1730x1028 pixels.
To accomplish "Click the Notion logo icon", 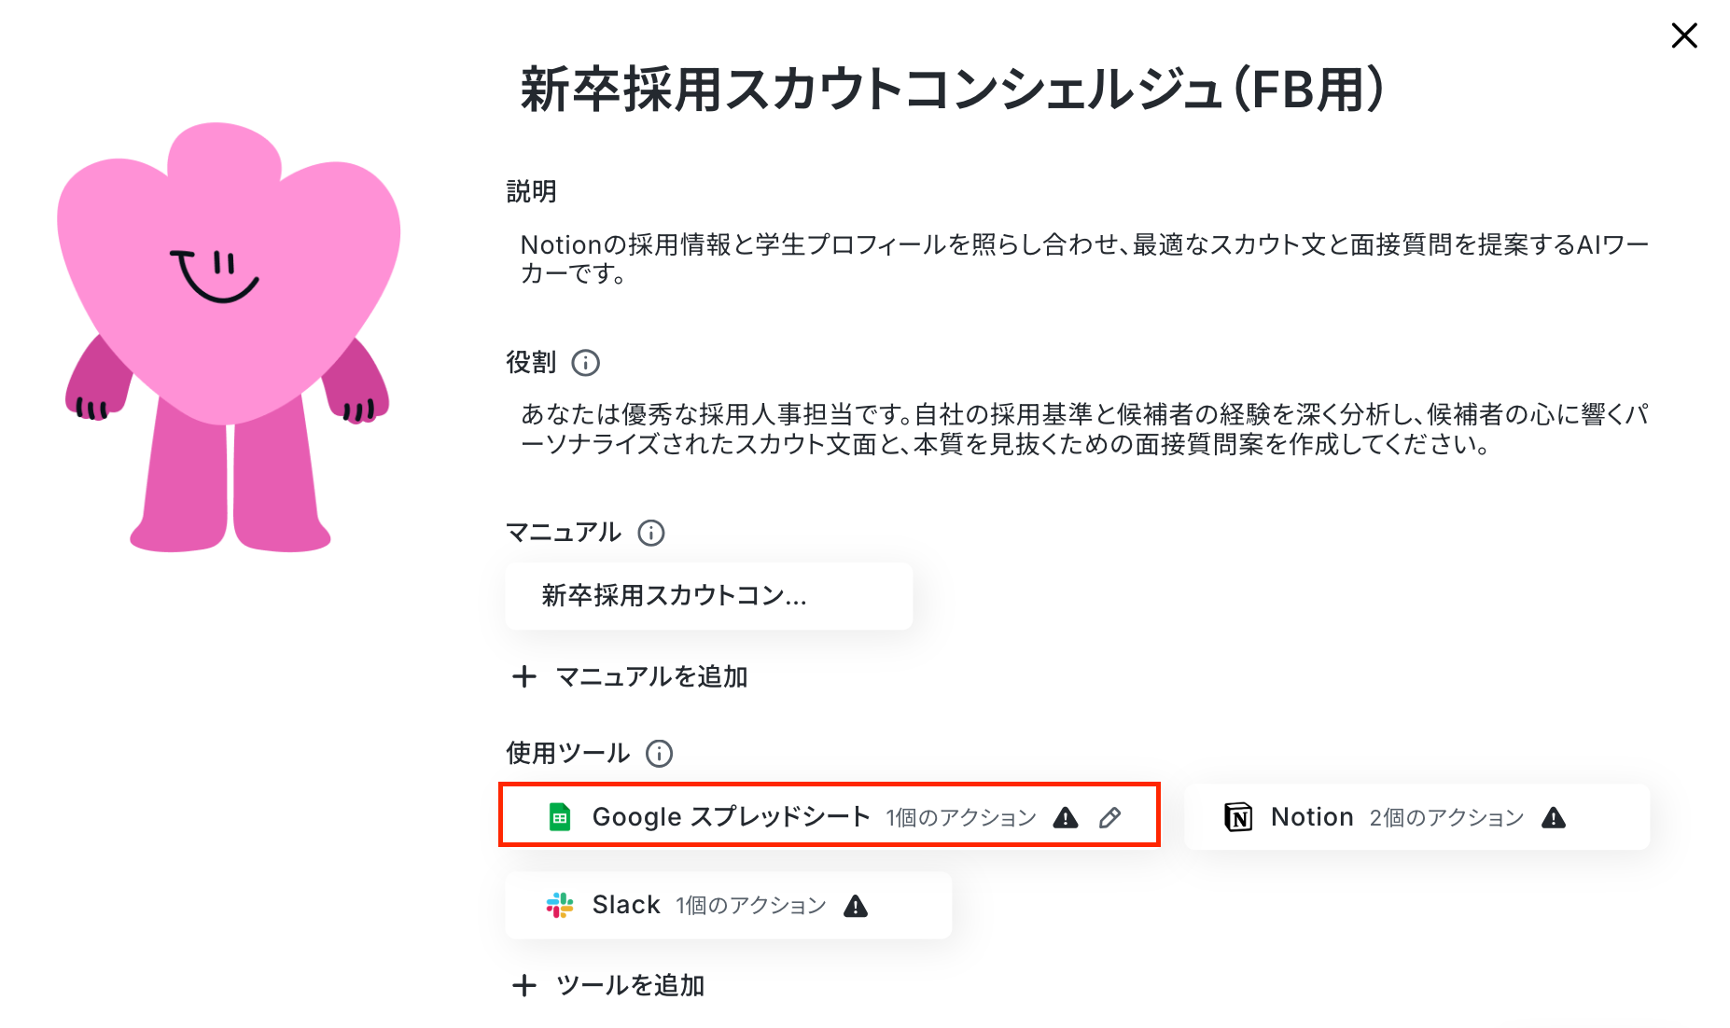I will tap(1238, 817).
